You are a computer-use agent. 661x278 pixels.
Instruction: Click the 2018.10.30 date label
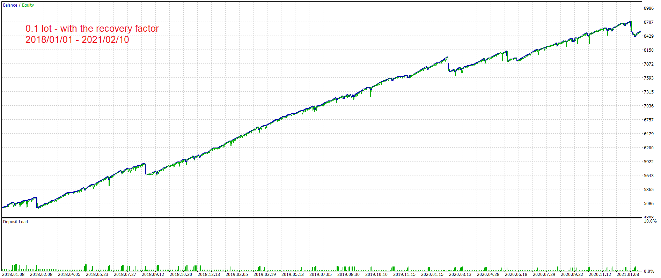pos(181,275)
